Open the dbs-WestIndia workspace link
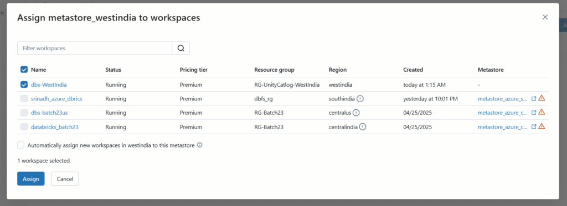 click(x=49, y=85)
